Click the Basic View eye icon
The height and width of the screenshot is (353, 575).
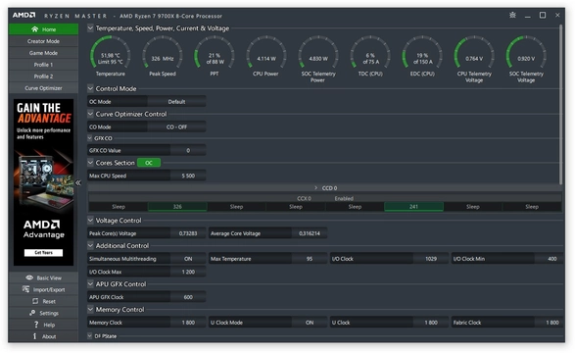coord(29,277)
